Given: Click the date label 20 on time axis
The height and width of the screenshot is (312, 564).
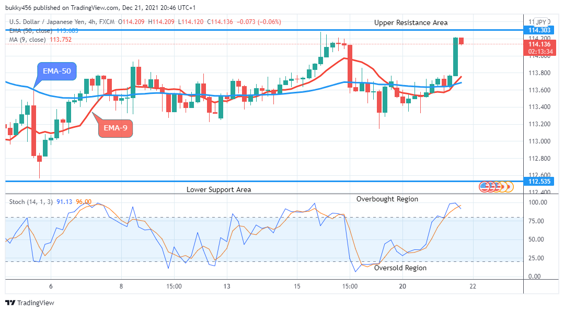Looking at the screenshot, I should coord(402,286).
